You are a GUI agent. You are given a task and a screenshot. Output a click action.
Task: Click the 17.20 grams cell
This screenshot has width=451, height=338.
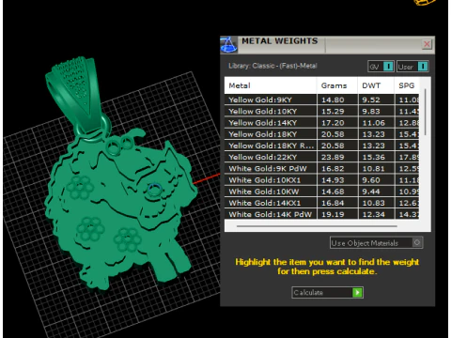coord(337,123)
